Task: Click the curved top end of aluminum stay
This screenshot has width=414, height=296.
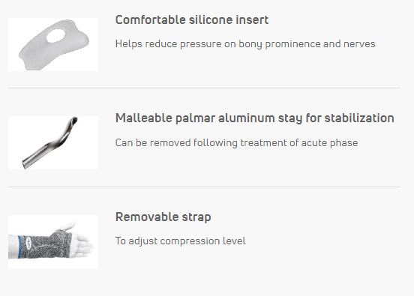Action: pyautogui.click(x=73, y=122)
